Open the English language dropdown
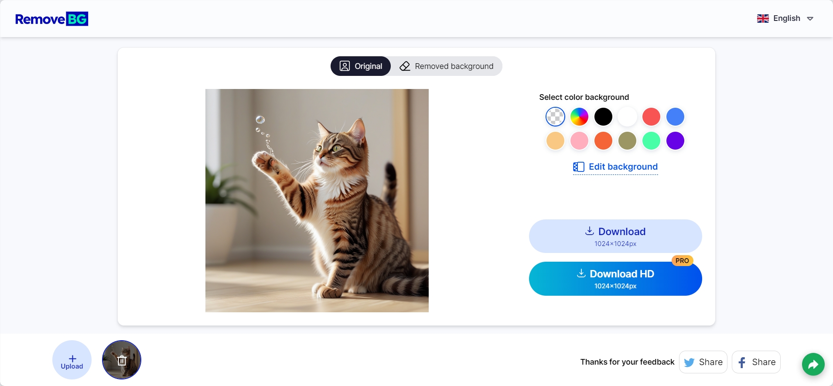833x386 pixels. click(x=785, y=18)
